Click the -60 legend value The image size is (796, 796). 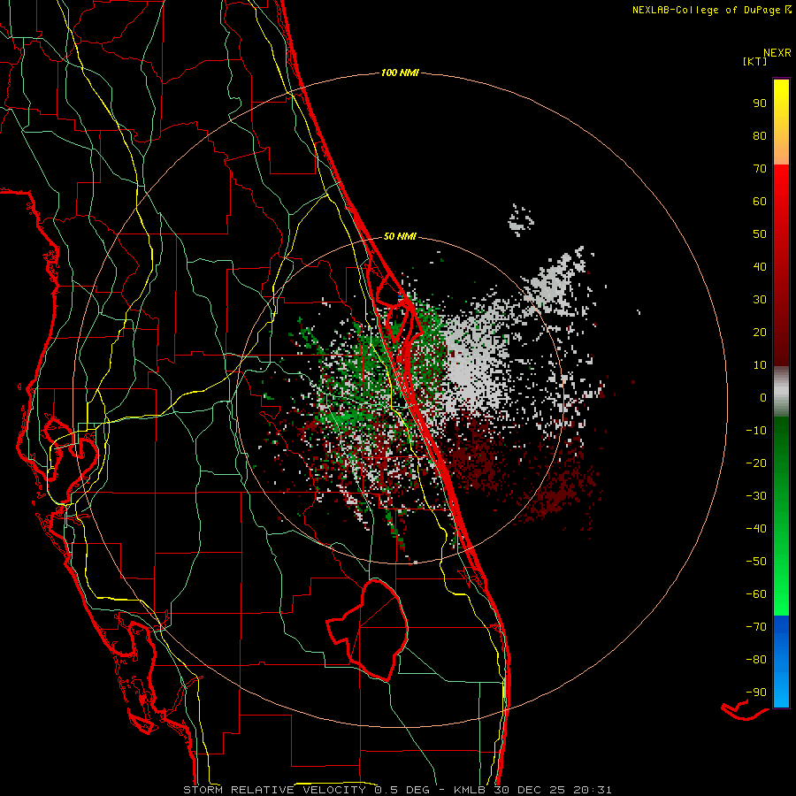tap(756, 594)
